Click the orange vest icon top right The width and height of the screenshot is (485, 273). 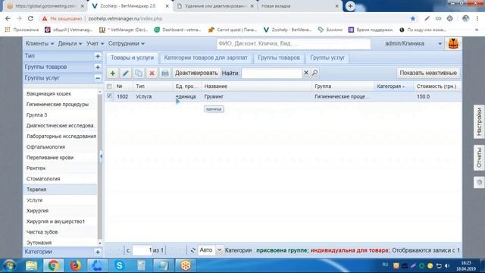tap(453, 44)
